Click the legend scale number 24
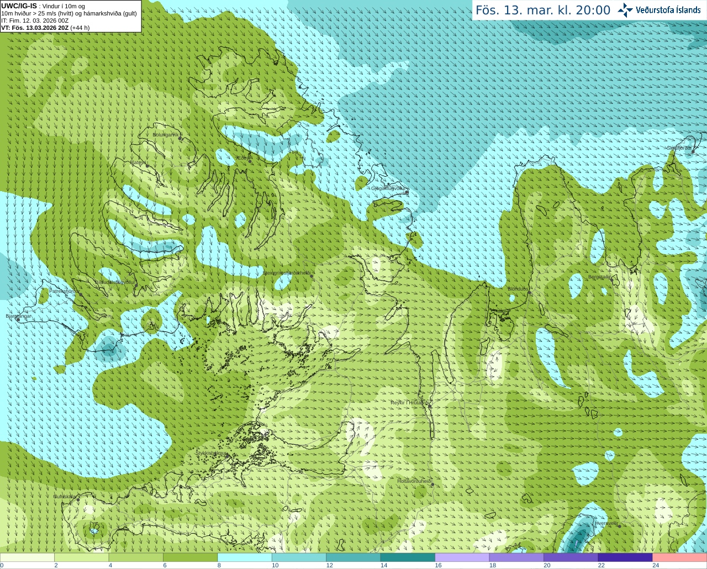707x569 pixels. click(x=656, y=565)
